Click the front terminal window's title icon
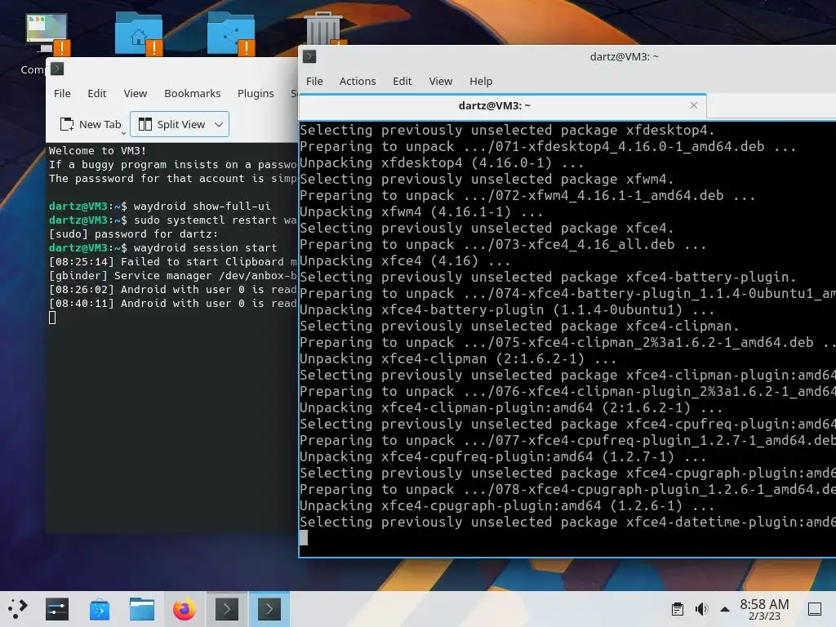Viewport: 836px width, 627px height. [309, 56]
